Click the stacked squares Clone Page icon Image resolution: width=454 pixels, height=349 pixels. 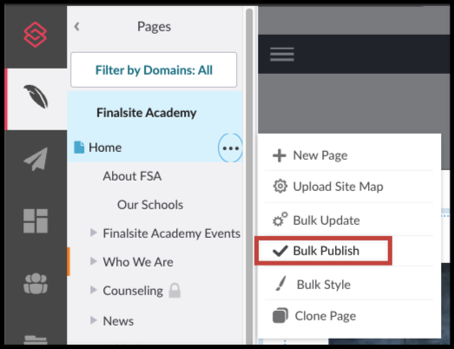click(x=280, y=315)
